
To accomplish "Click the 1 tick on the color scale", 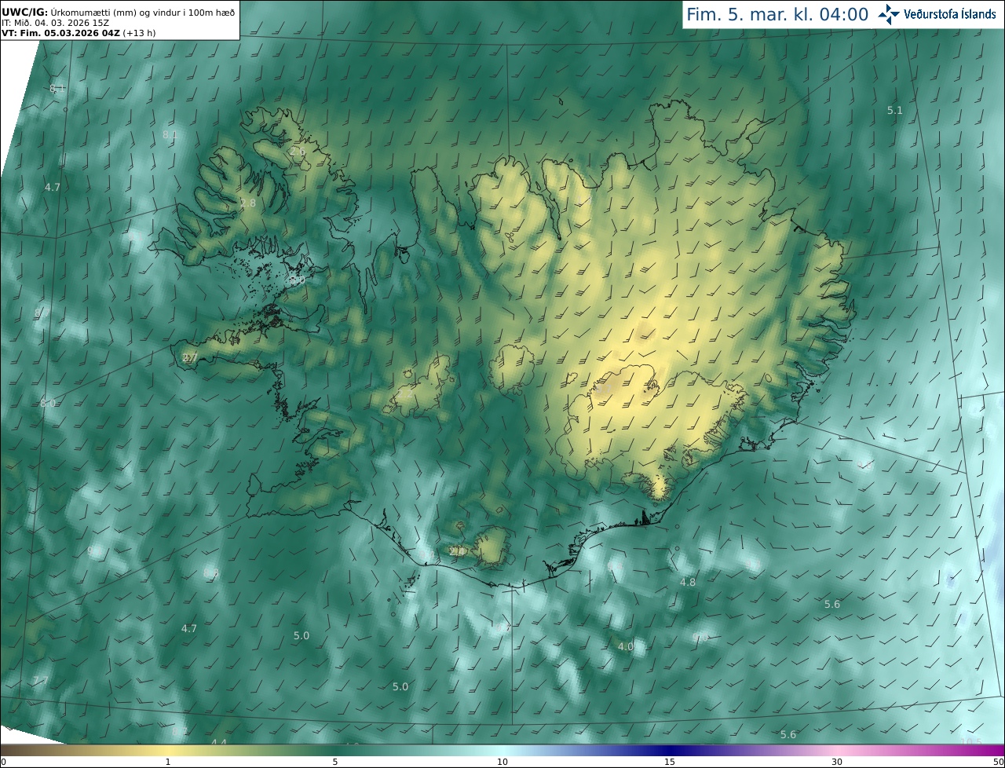I will pyautogui.click(x=168, y=762).
